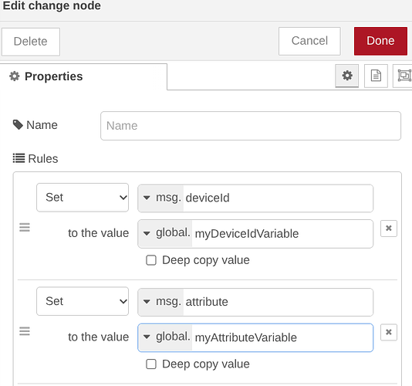The height and width of the screenshot is (386, 412).
Task: Grab reorder handle of attribute rule
Action: (x=25, y=331)
